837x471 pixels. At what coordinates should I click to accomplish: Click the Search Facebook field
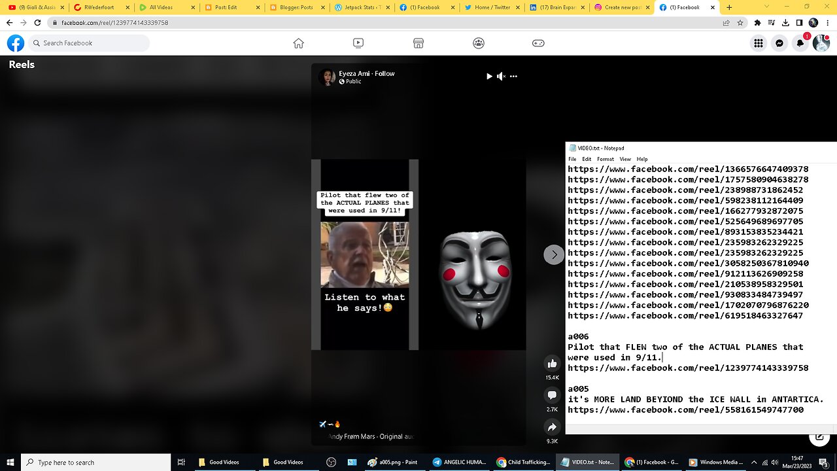click(x=89, y=43)
